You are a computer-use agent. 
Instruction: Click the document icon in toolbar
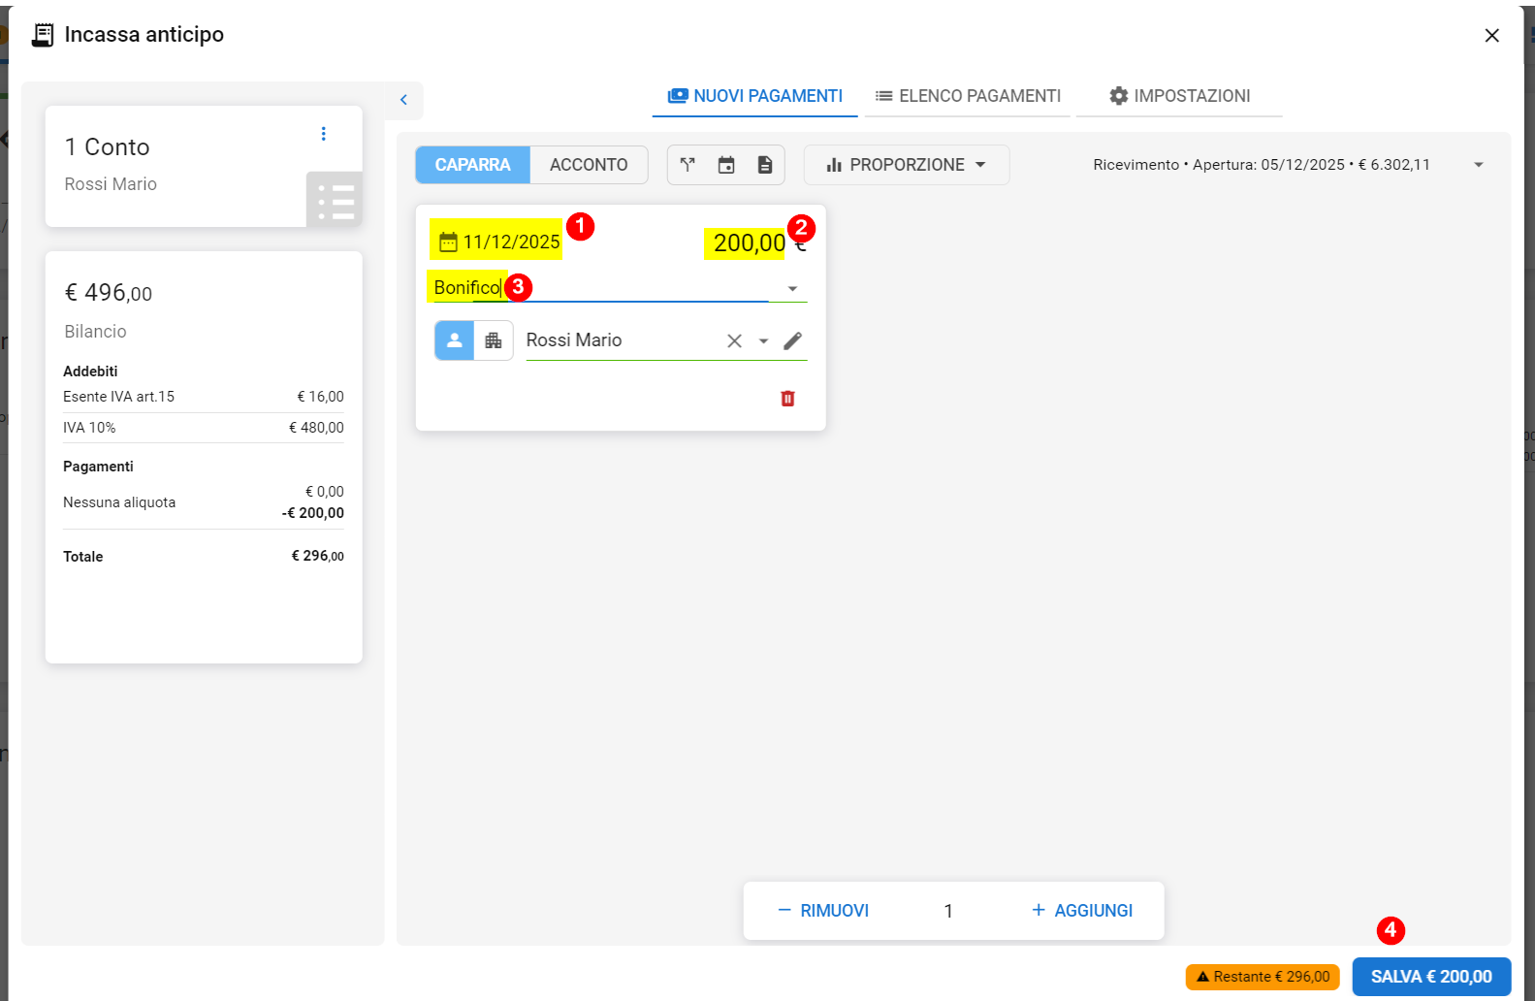coord(765,165)
